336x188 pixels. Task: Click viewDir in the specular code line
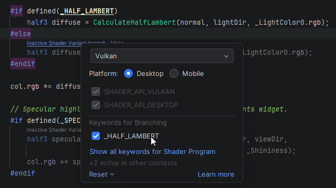[269, 139]
